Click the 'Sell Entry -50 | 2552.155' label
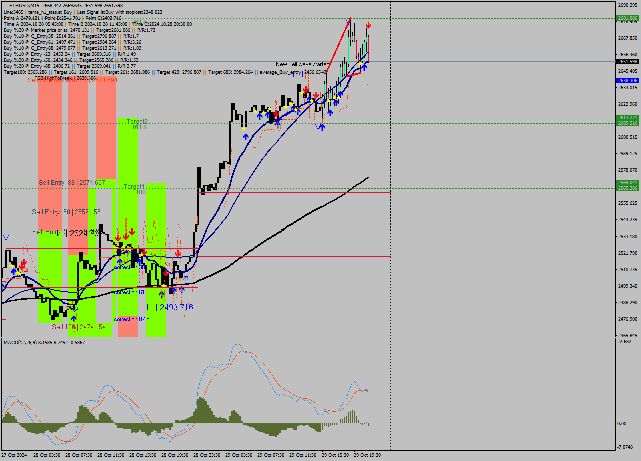Image resolution: width=641 pixels, height=461 pixels. pyautogui.click(x=66, y=212)
